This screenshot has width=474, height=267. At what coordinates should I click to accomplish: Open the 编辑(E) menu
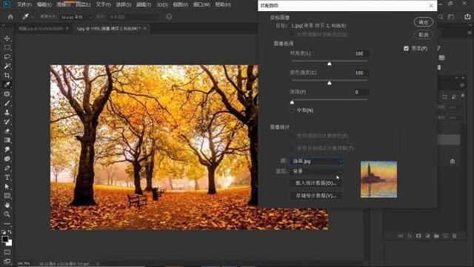(44, 4)
